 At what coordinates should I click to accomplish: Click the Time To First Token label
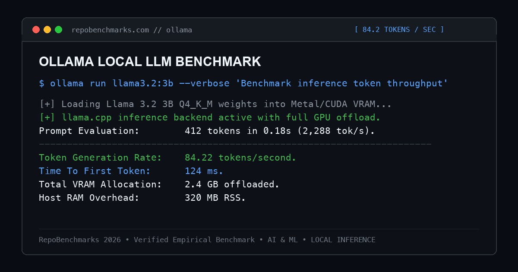click(x=95, y=171)
